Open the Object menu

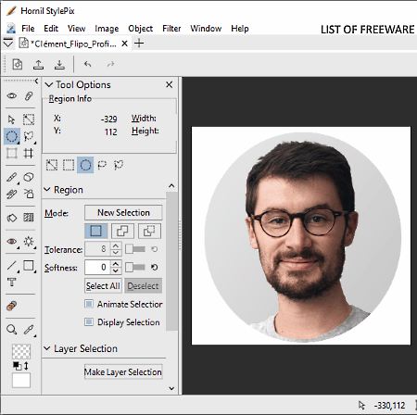coord(141,29)
